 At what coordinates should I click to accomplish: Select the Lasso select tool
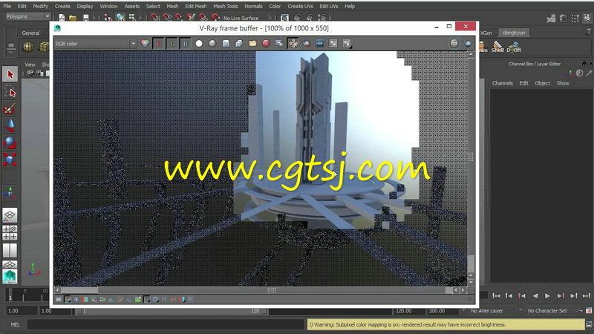[10, 91]
